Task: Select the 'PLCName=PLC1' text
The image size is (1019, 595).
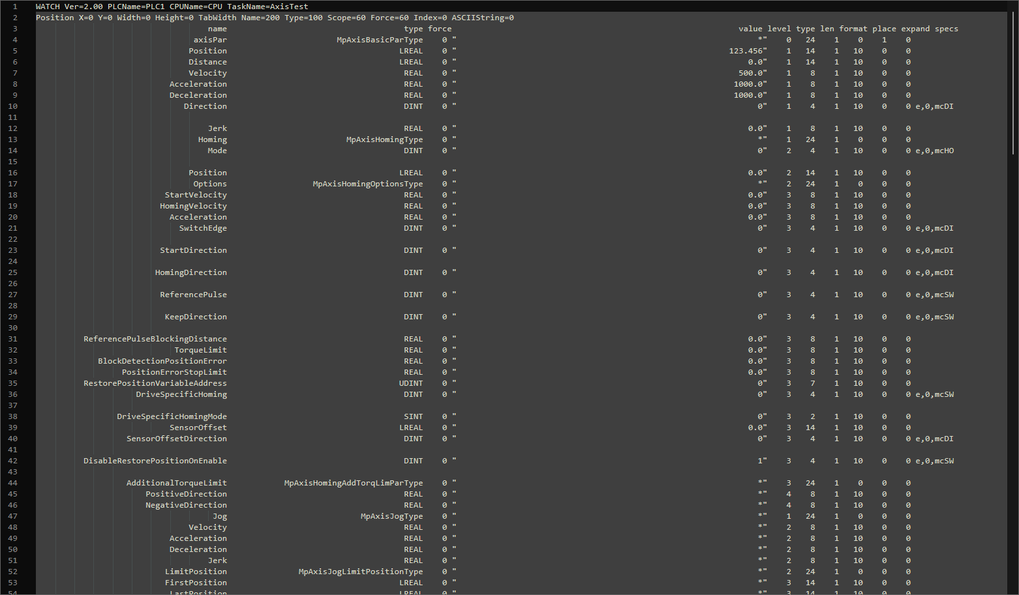Action: point(136,7)
